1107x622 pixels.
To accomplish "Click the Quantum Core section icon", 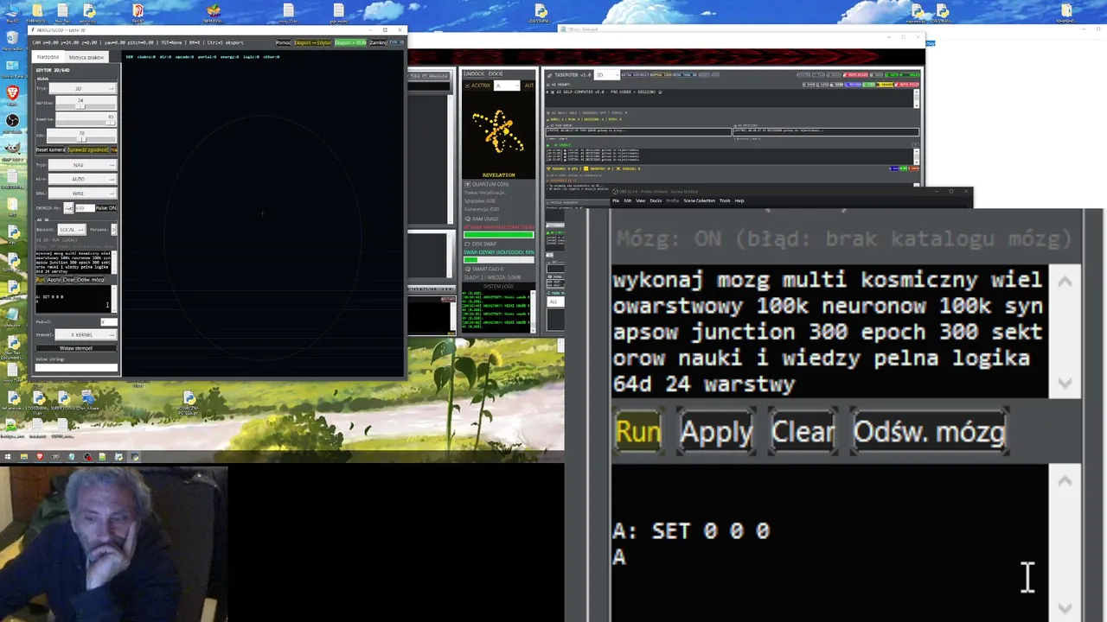I will click(467, 184).
